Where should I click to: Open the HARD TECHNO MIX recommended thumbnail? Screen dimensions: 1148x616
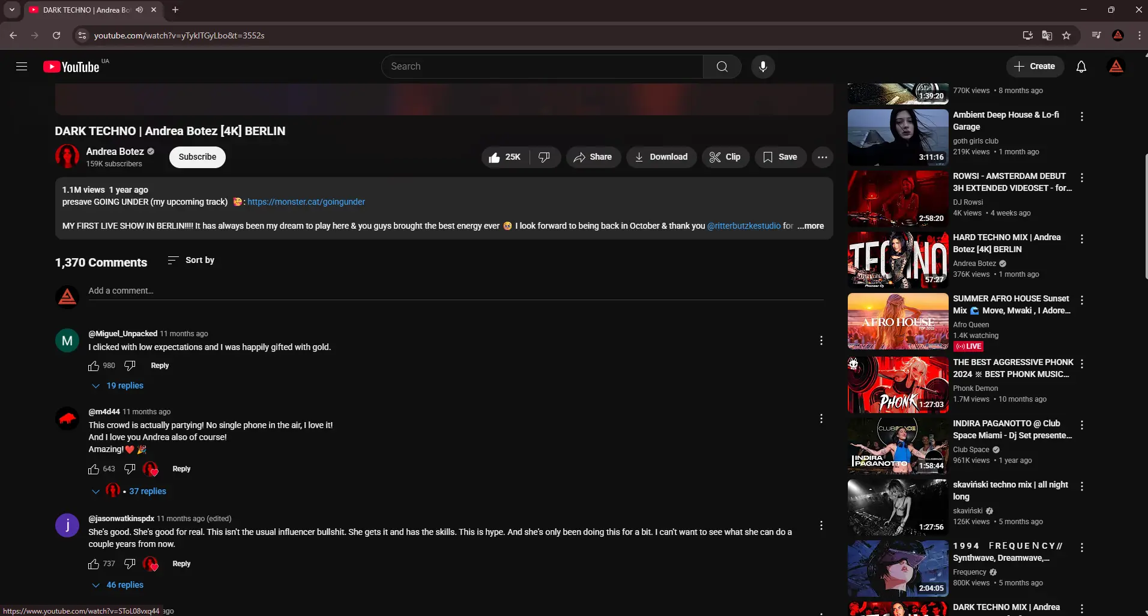pos(897,259)
